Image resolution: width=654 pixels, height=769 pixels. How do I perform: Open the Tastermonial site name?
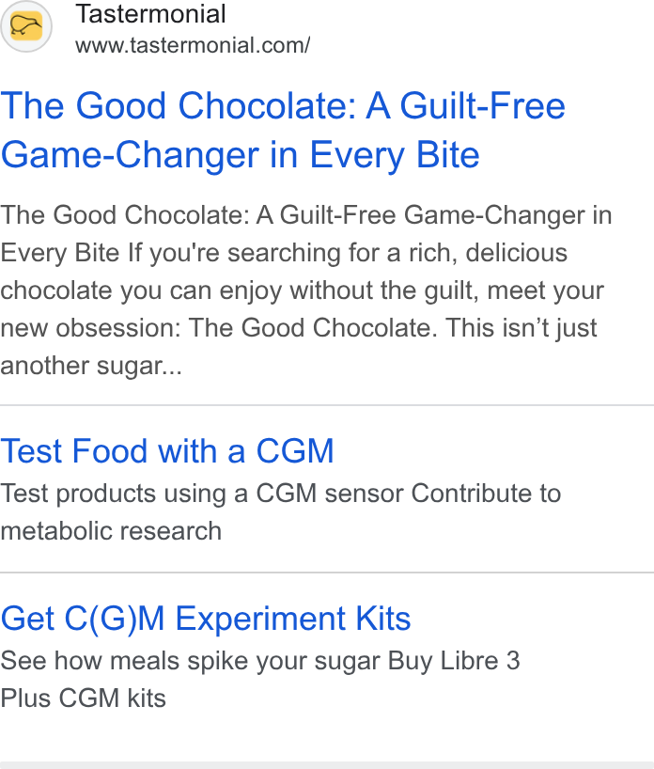pyautogui.click(x=150, y=14)
